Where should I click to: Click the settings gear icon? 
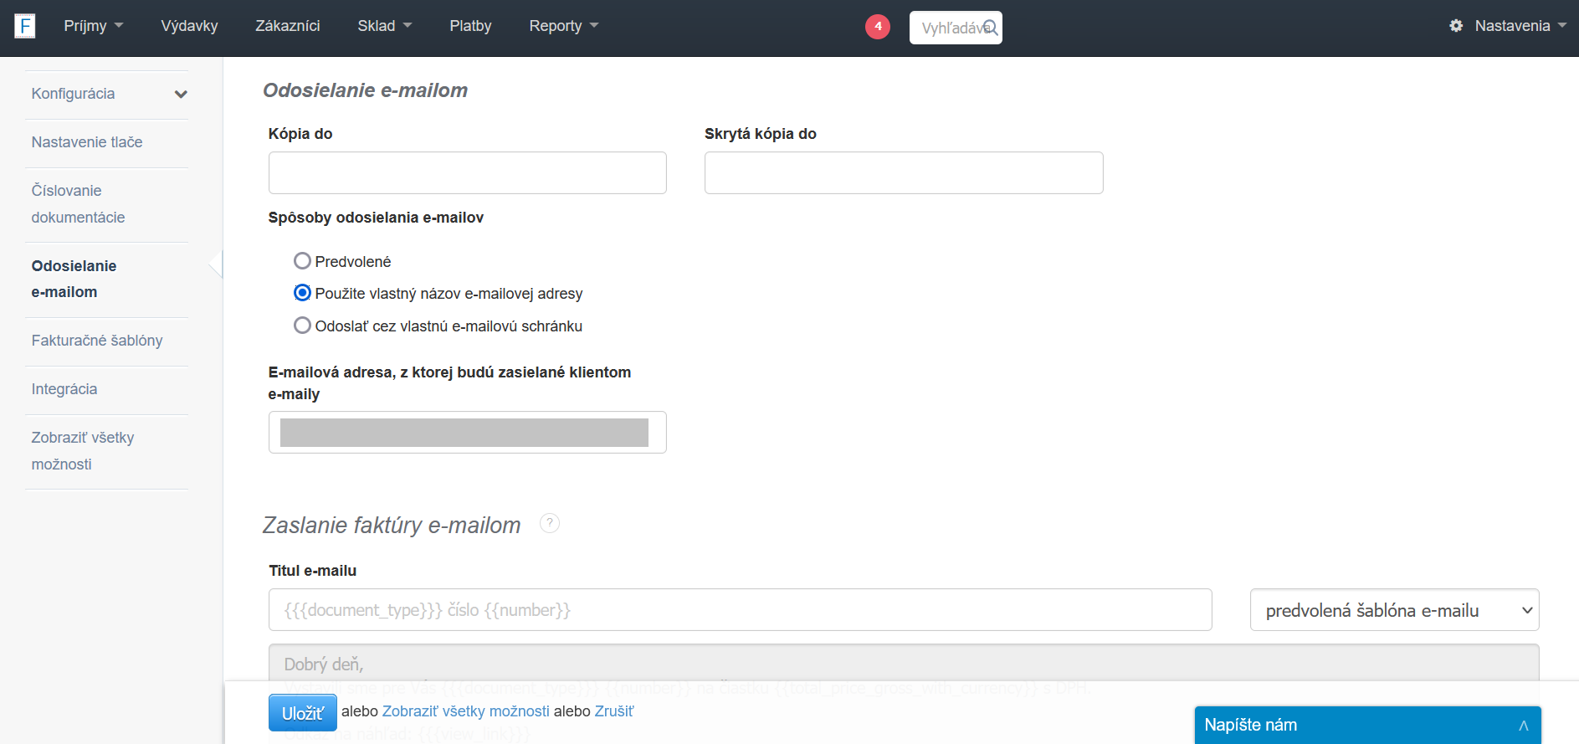[1456, 26]
